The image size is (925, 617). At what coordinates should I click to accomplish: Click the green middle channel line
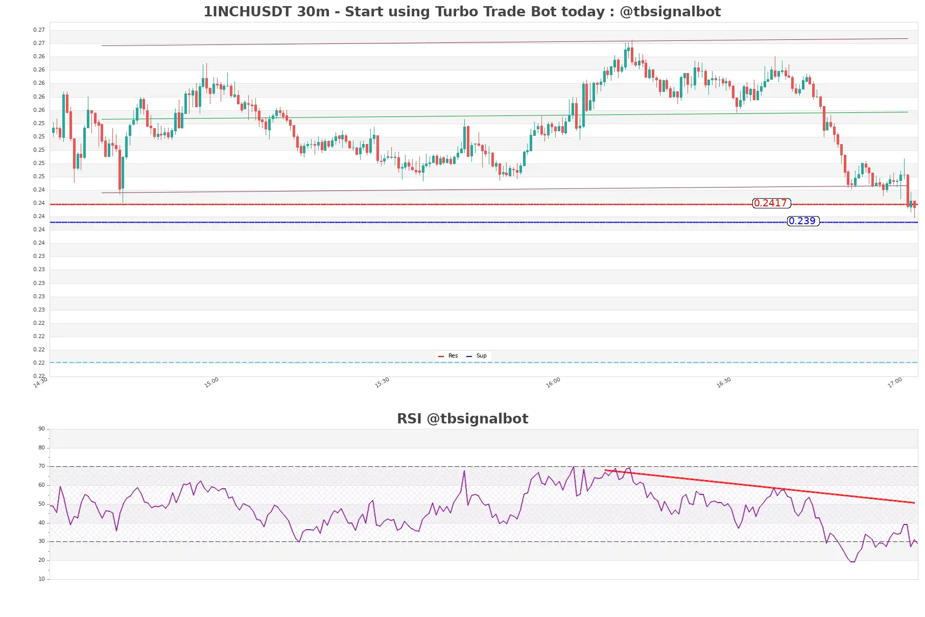coord(505,115)
